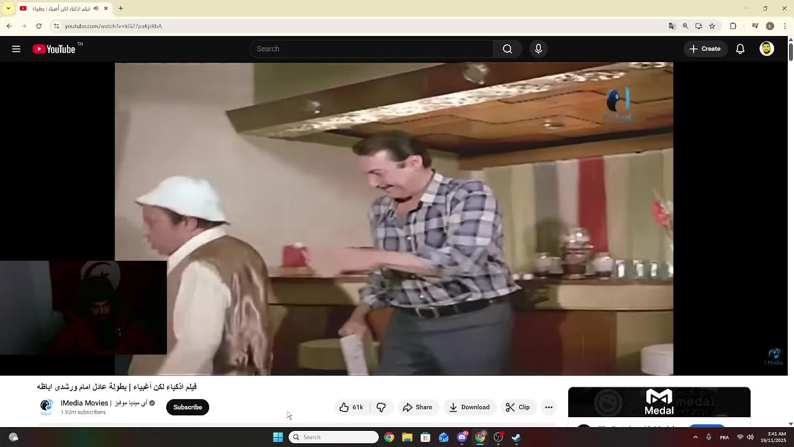This screenshot has width=794, height=447.
Task: Open Microsoft Store from taskbar
Action: pyautogui.click(x=426, y=437)
